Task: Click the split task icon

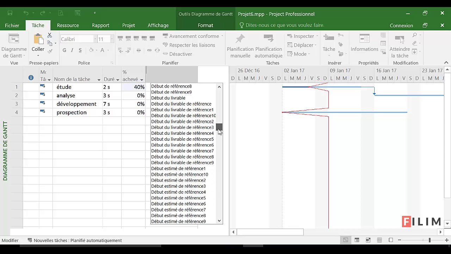Action: click(139, 50)
